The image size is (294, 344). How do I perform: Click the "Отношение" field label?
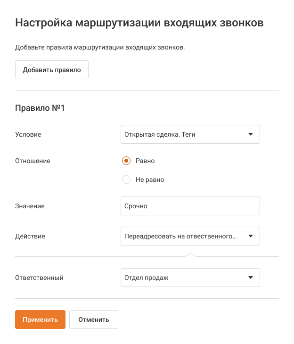33,161
